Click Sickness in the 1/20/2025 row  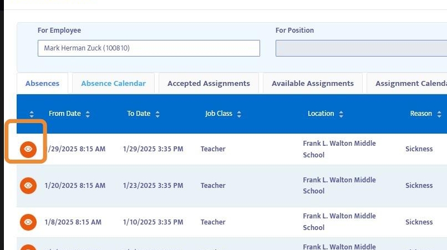click(x=419, y=185)
